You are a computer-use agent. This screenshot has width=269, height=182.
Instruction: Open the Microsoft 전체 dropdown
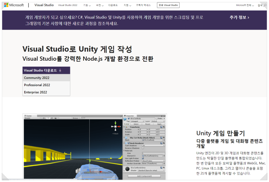pyautogui.click(x=245, y=5)
